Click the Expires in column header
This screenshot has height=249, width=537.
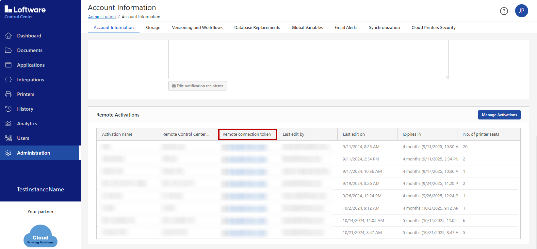[412, 134]
